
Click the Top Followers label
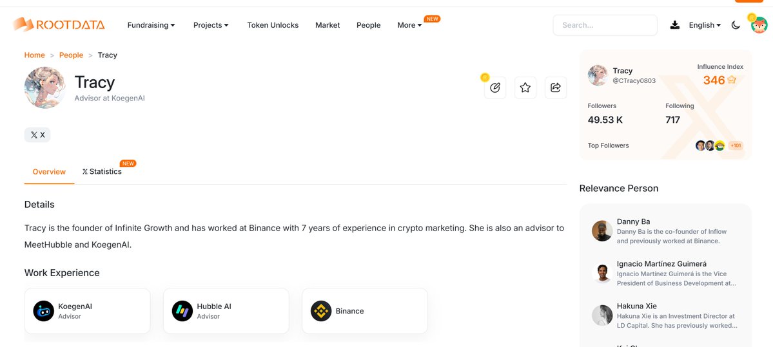coord(609,145)
